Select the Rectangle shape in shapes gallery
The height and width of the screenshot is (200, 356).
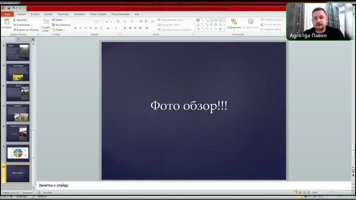pos(211,20)
